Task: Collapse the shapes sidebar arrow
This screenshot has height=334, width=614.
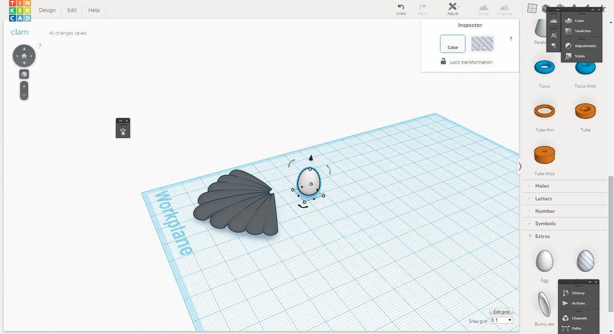Action: click(x=520, y=166)
